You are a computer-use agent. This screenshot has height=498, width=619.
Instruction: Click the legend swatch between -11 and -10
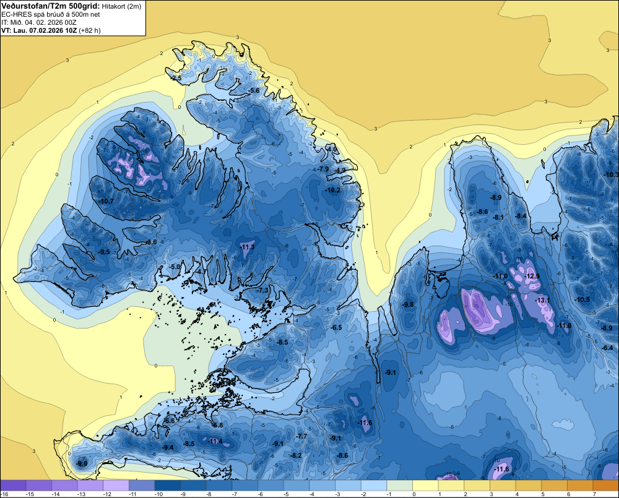142,485
